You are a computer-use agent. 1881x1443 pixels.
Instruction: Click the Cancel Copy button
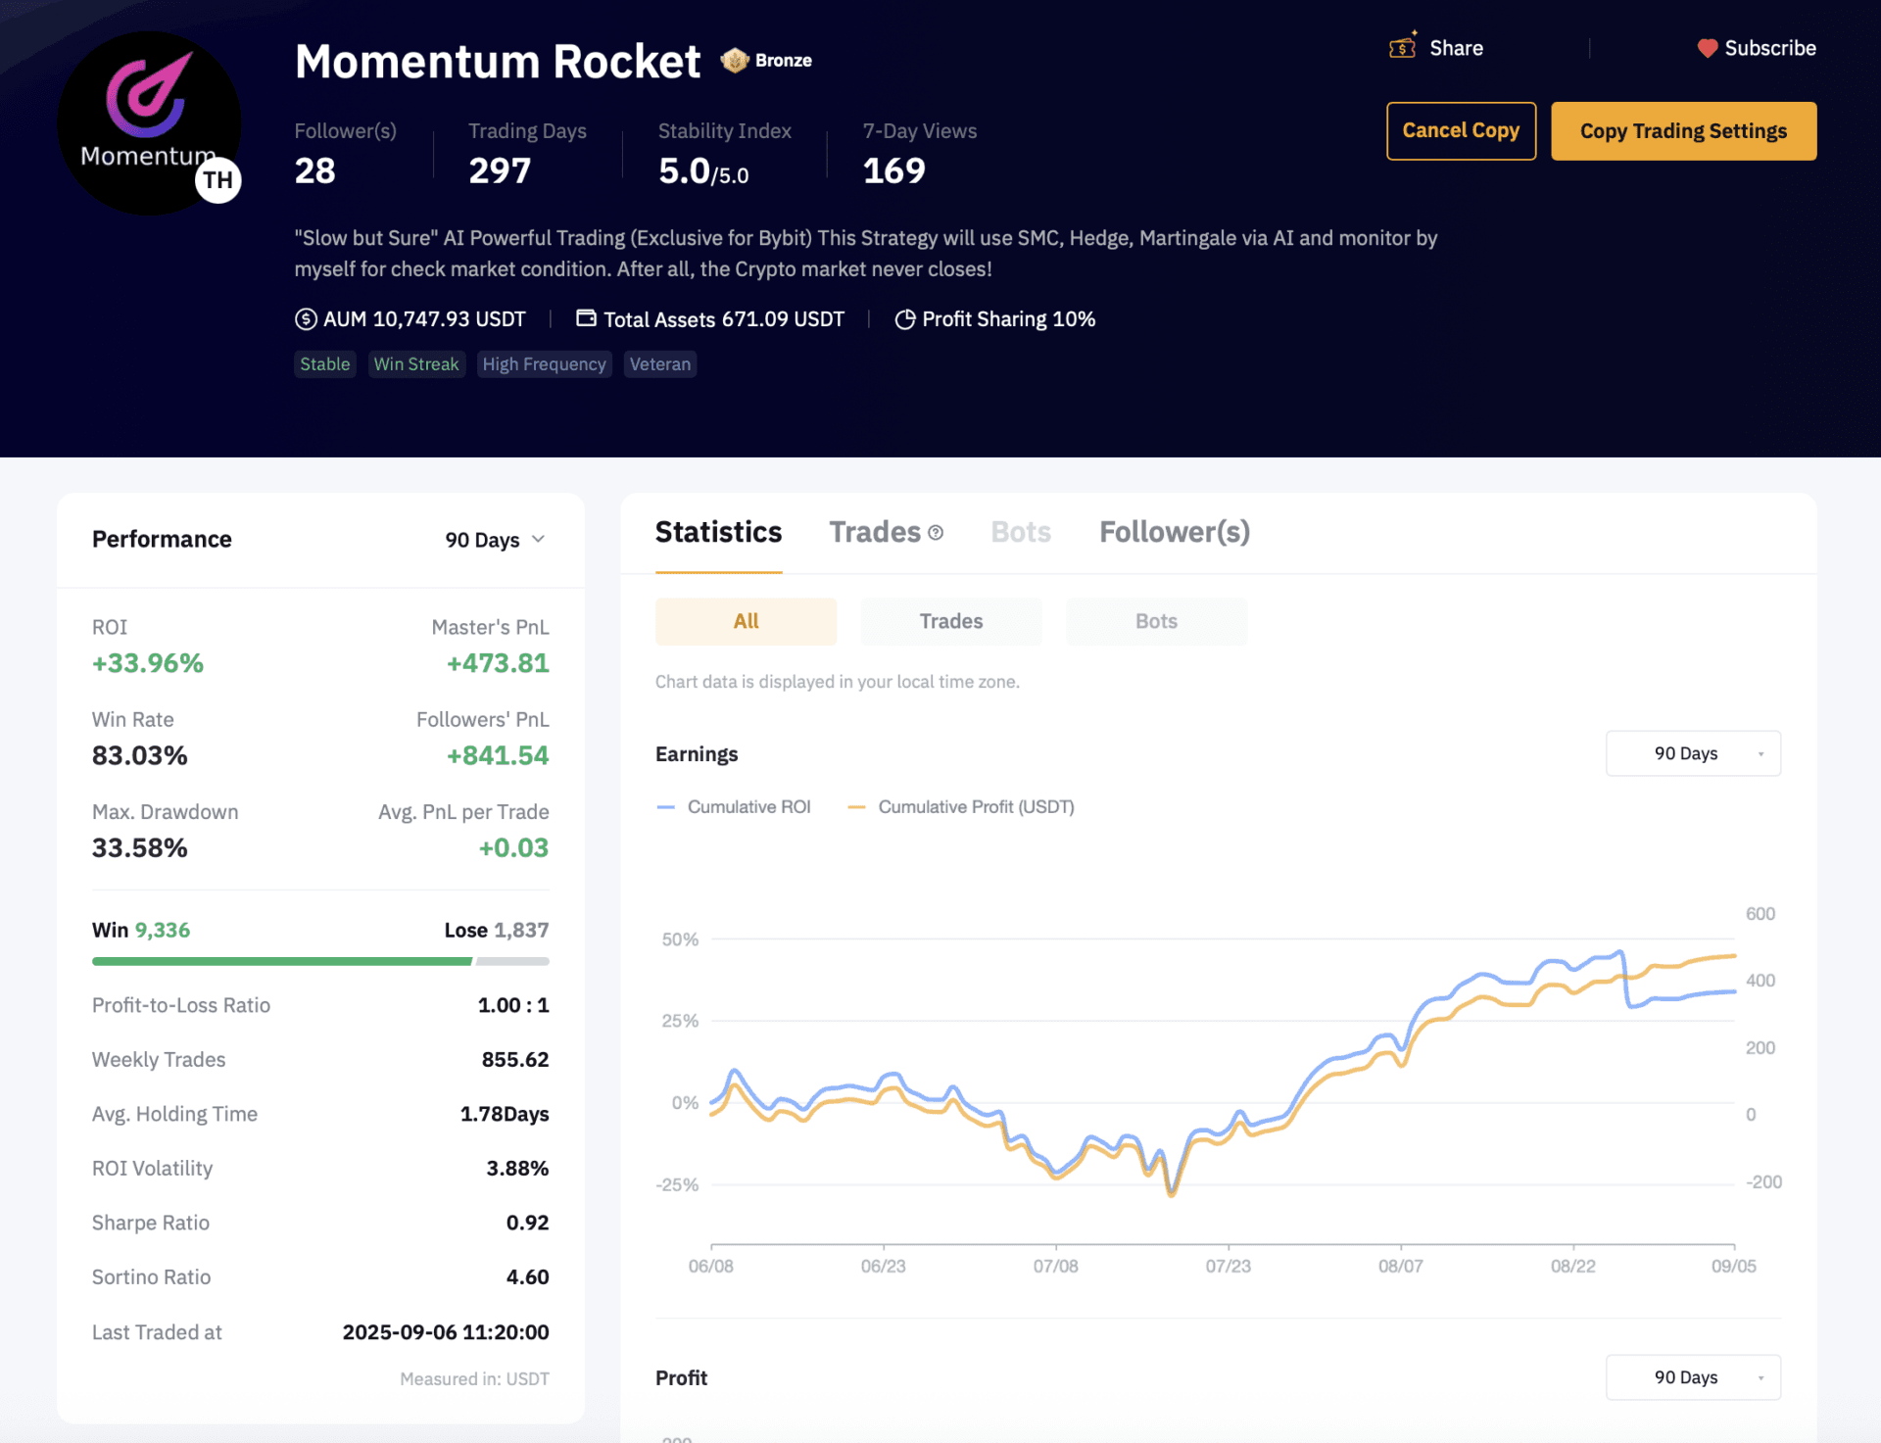(1460, 130)
